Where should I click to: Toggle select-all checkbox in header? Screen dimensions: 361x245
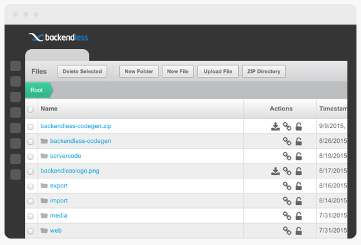(30, 109)
